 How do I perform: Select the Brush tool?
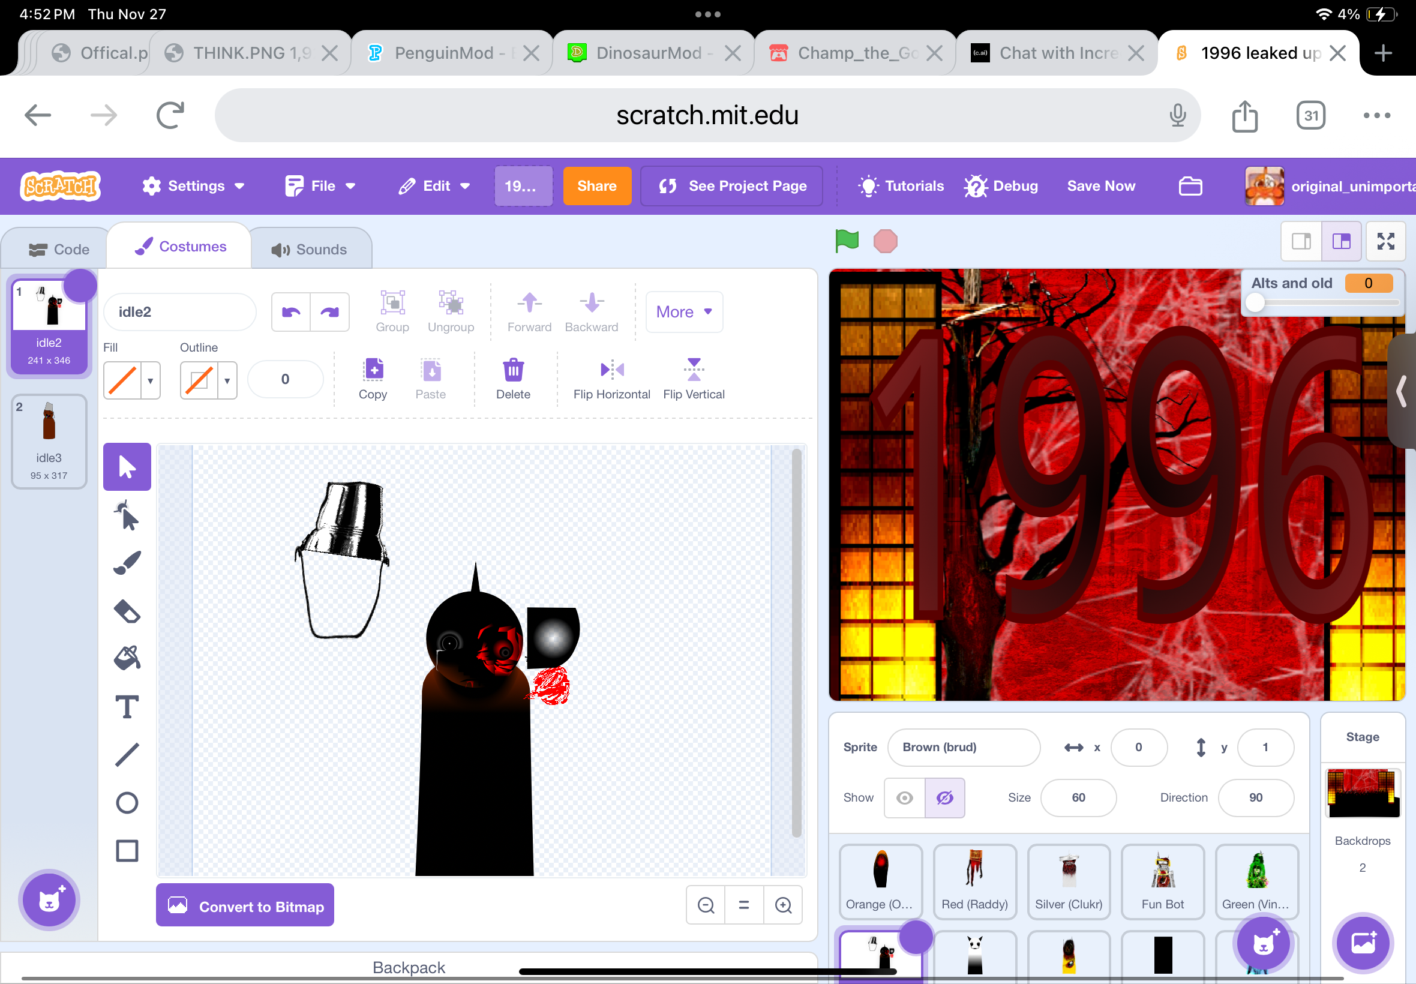point(127,563)
